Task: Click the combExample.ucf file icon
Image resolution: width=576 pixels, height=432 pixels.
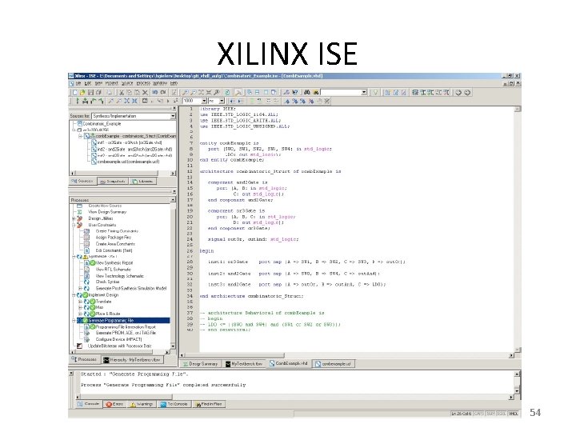Action: [94, 162]
